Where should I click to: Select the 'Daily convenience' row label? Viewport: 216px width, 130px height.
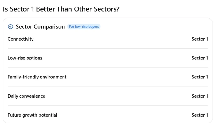[26, 96]
